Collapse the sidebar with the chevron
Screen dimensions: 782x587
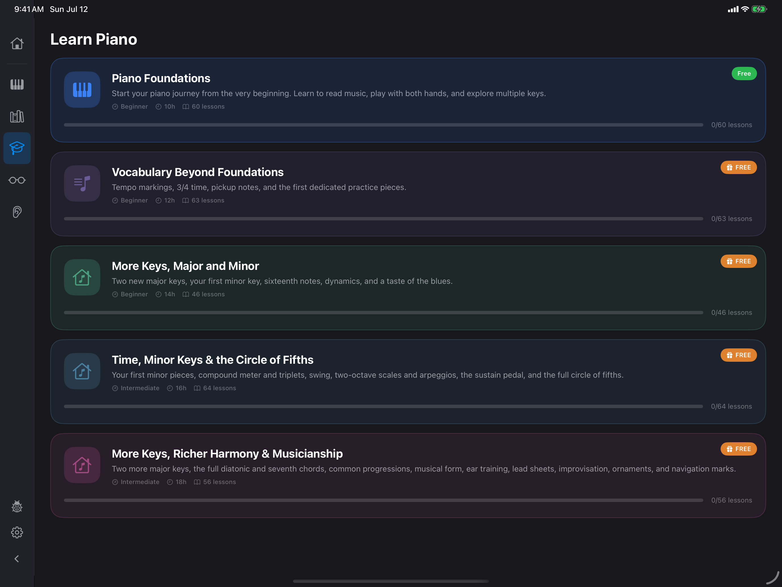coord(16,559)
